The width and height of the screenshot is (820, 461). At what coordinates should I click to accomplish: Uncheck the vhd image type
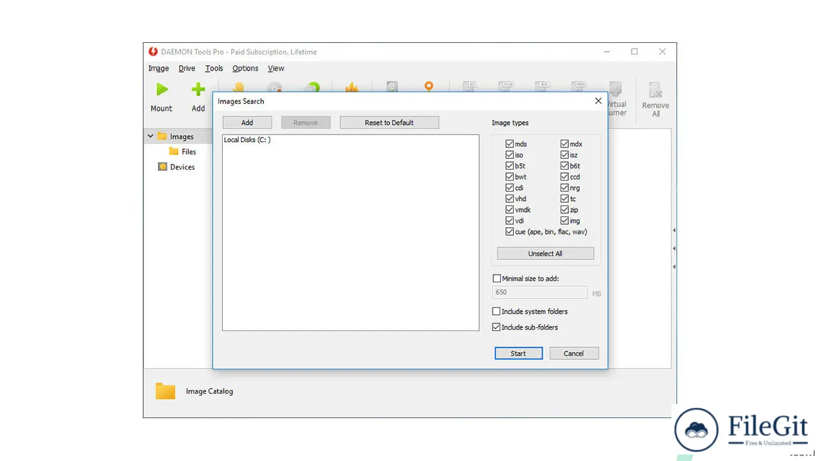pyautogui.click(x=510, y=198)
